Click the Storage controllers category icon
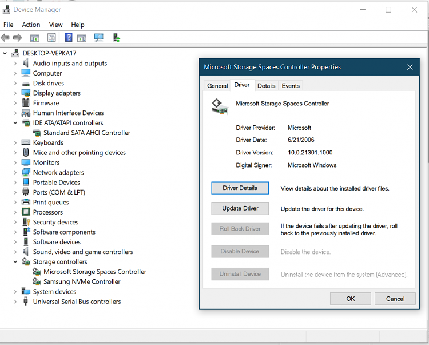This screenshot has width=429, height=345. pos(26,261)
